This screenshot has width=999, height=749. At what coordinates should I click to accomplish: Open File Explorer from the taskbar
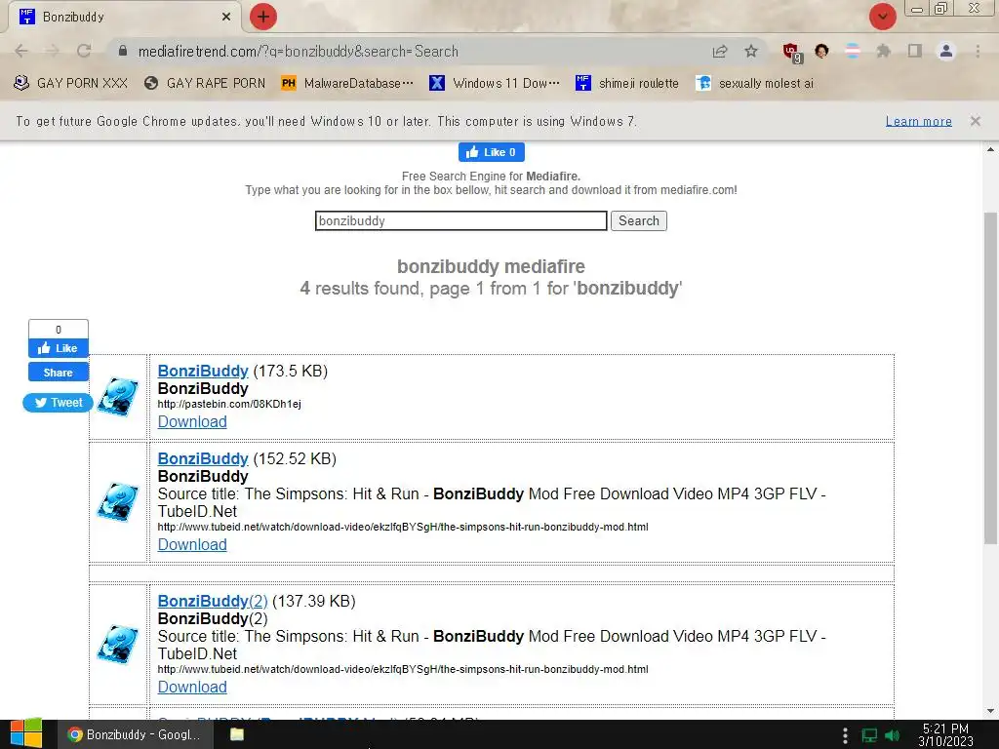click(x=236, y=734)
